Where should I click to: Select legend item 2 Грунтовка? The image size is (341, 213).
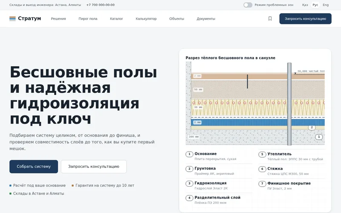pos(219,171)
